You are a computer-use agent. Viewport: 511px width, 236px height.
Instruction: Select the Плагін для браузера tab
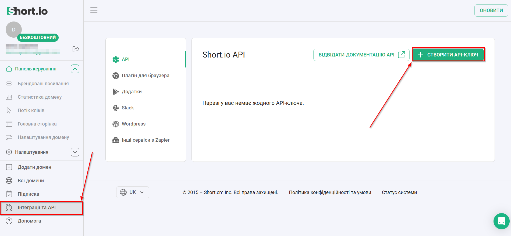[x=145, y=76]
